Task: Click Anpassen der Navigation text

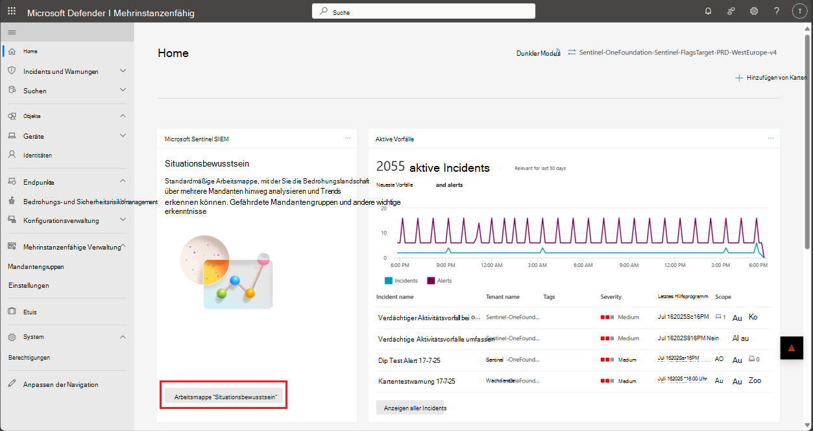Action: click(x=61, y=384)
